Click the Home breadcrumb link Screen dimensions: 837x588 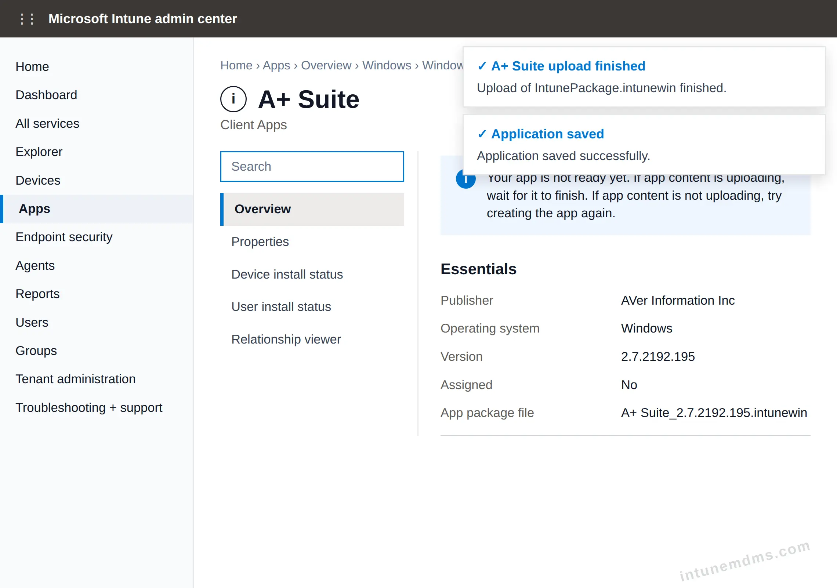[x=236, y=65]
